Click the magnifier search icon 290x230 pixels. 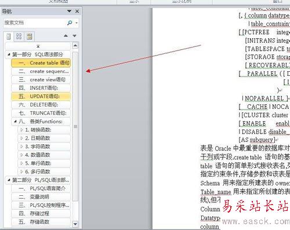point(70,23)
